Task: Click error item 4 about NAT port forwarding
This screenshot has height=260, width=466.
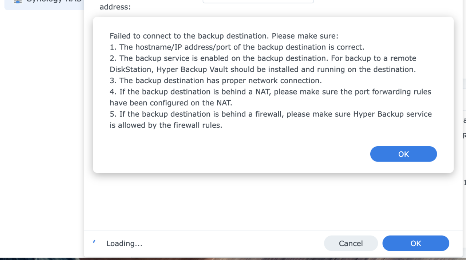Action: tap(270, 97)
